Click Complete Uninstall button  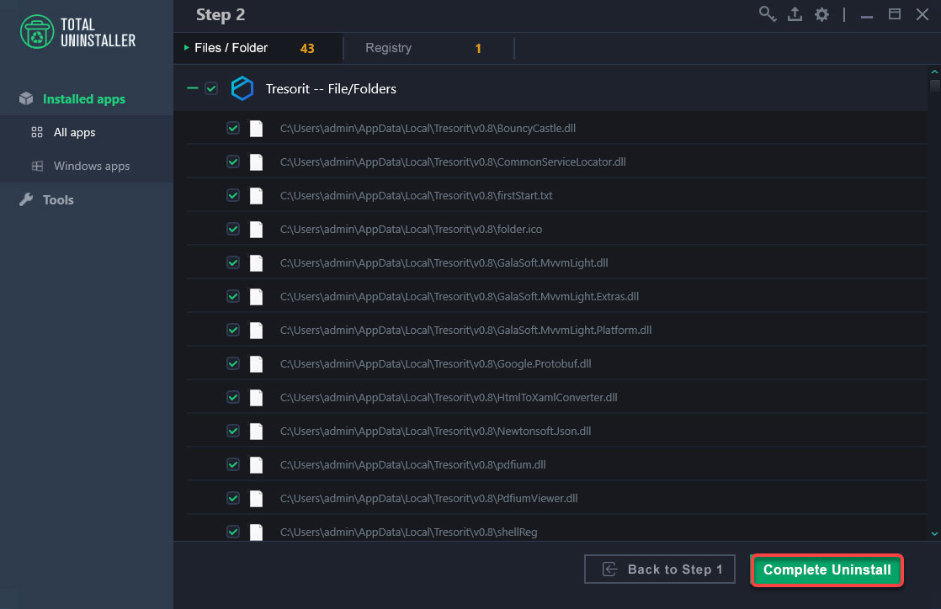[x=827, y=570]
